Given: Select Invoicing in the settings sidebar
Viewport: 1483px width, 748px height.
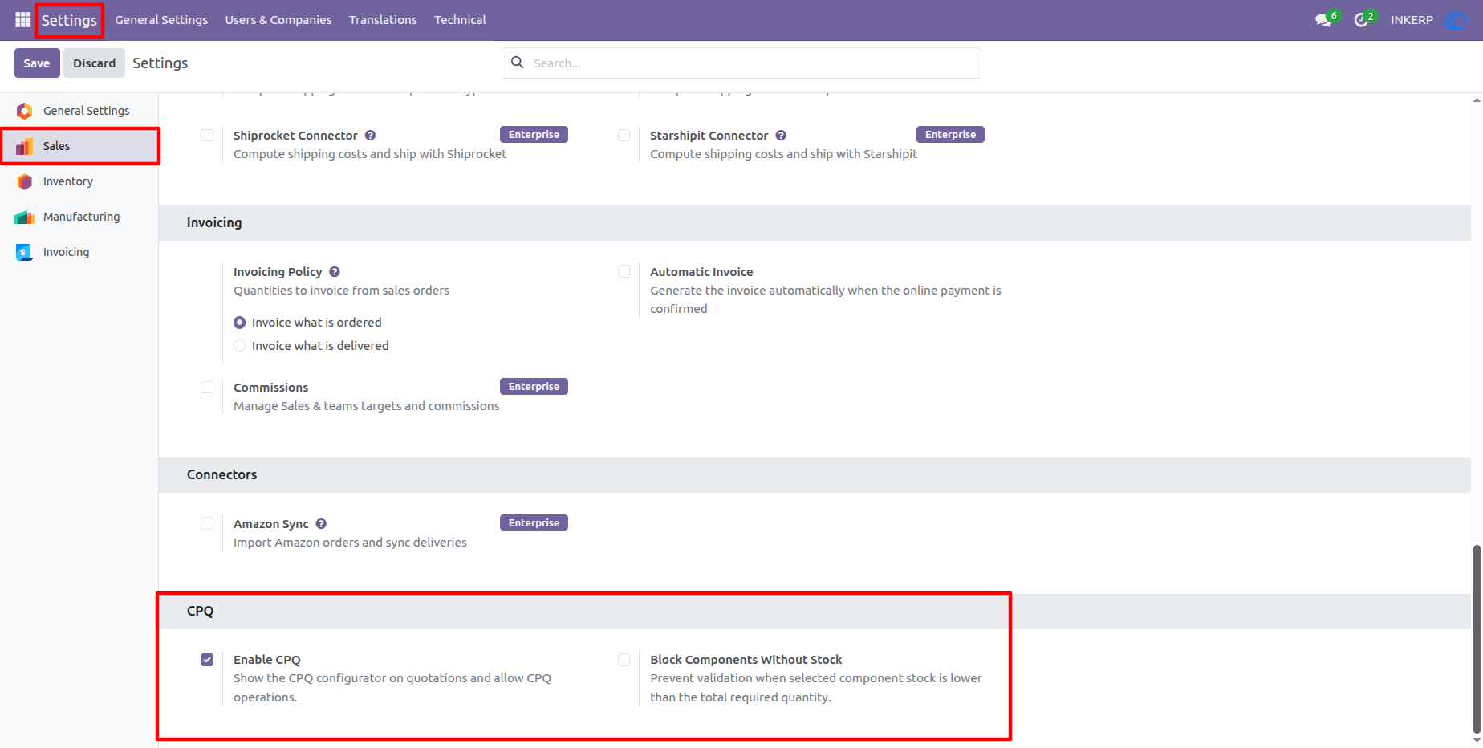Looking at the screenshot, I should (x=79, y=252).
